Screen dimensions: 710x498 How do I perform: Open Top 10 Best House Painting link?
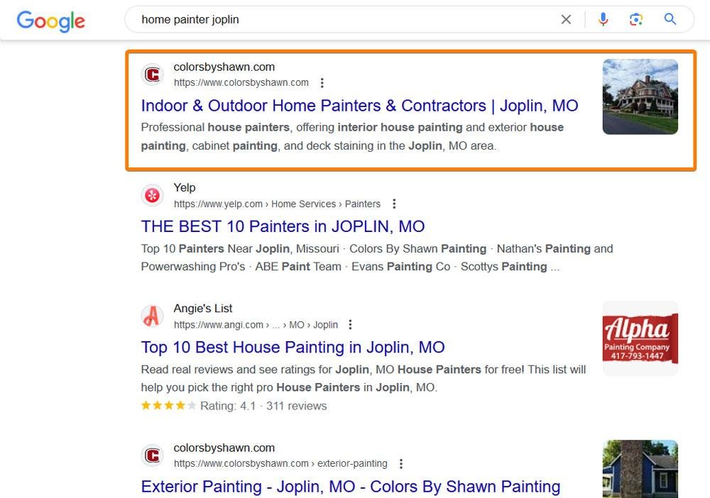[293, 348]
